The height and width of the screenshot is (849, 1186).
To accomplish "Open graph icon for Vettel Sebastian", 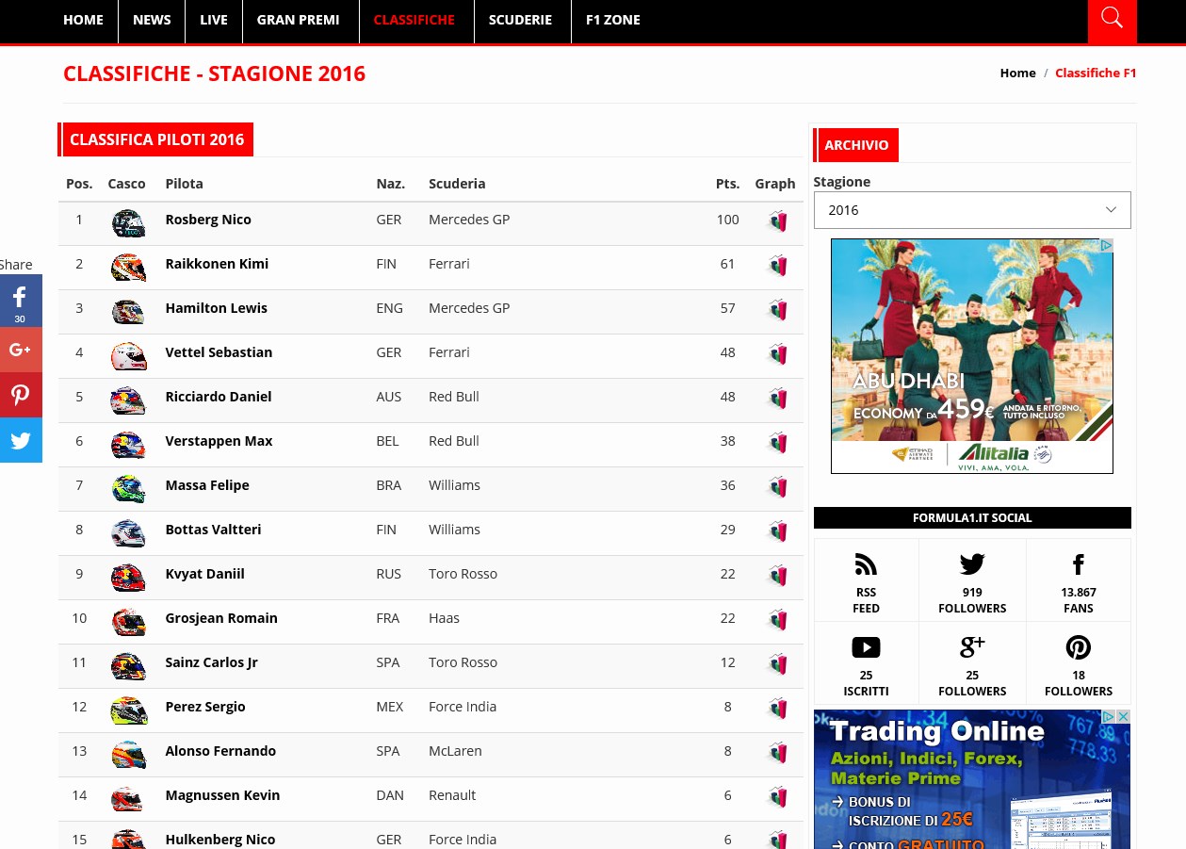I will [x=777, y=354].
